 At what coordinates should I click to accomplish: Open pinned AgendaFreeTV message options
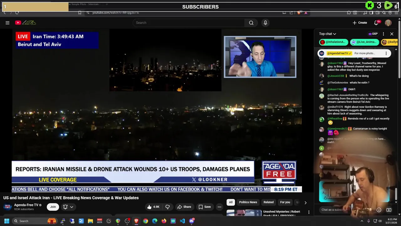386,53
